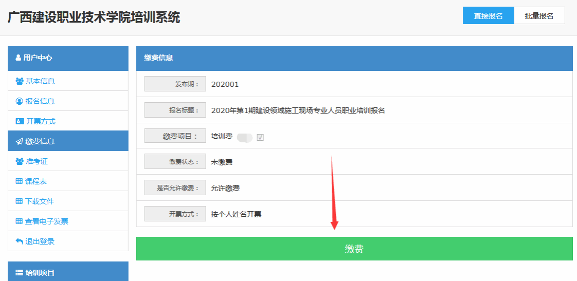Click the user-circle icon beside 报名信息
This screenshot has height=281, width=577.
coord(20,101)
